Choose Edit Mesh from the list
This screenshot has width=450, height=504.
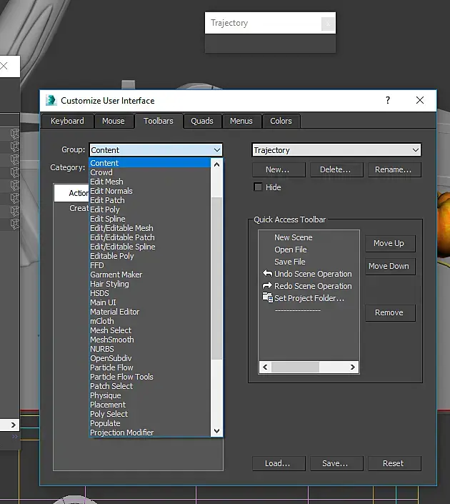150,182
